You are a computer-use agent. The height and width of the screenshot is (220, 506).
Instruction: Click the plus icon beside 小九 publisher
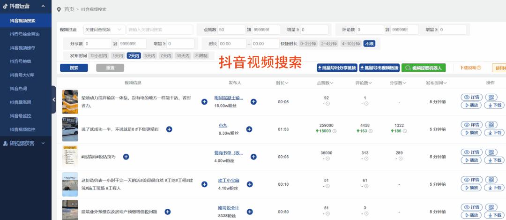249,129
